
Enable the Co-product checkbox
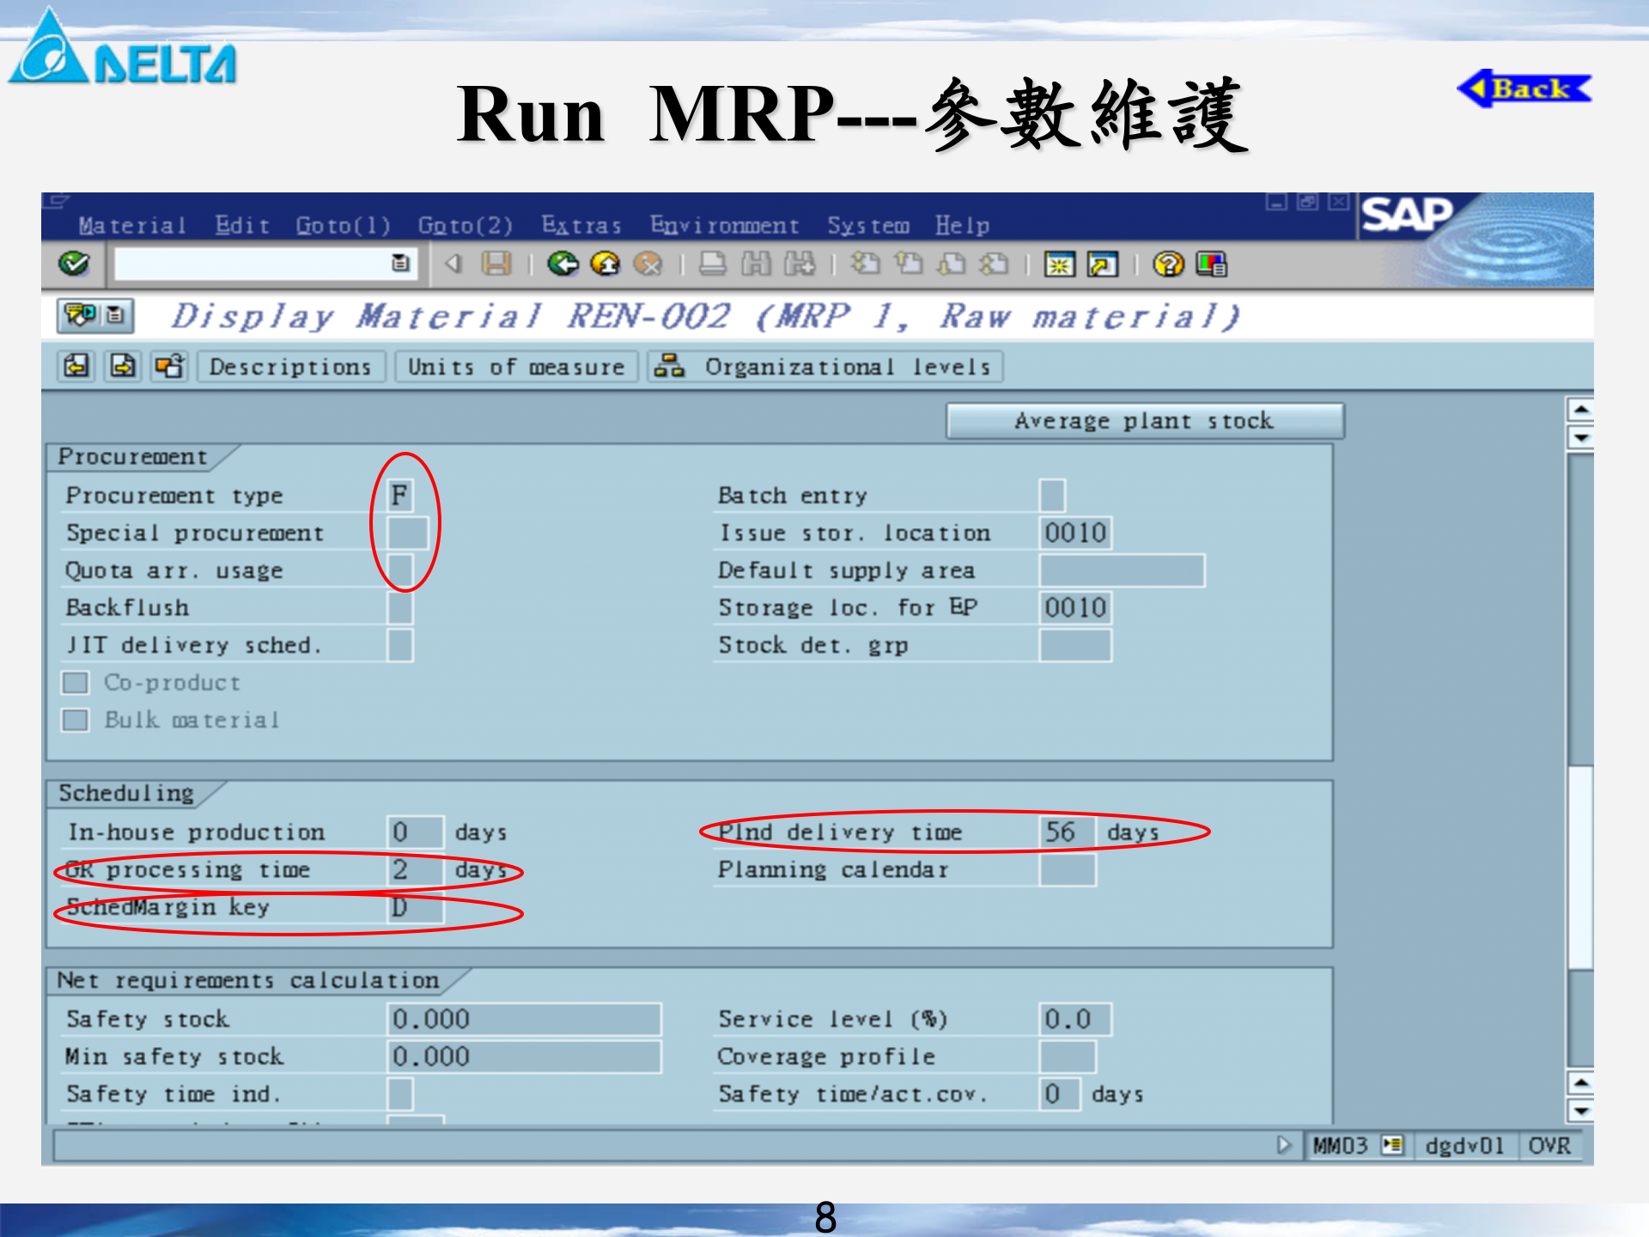click(75, 682)
